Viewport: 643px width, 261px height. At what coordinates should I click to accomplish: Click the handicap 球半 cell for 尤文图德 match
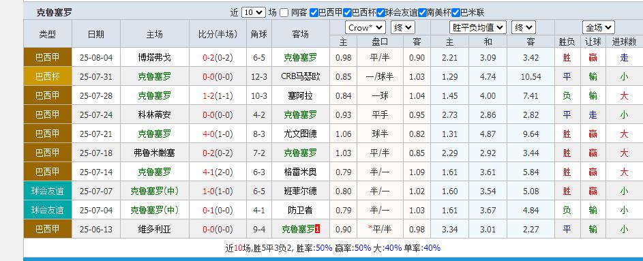(380, 134)
